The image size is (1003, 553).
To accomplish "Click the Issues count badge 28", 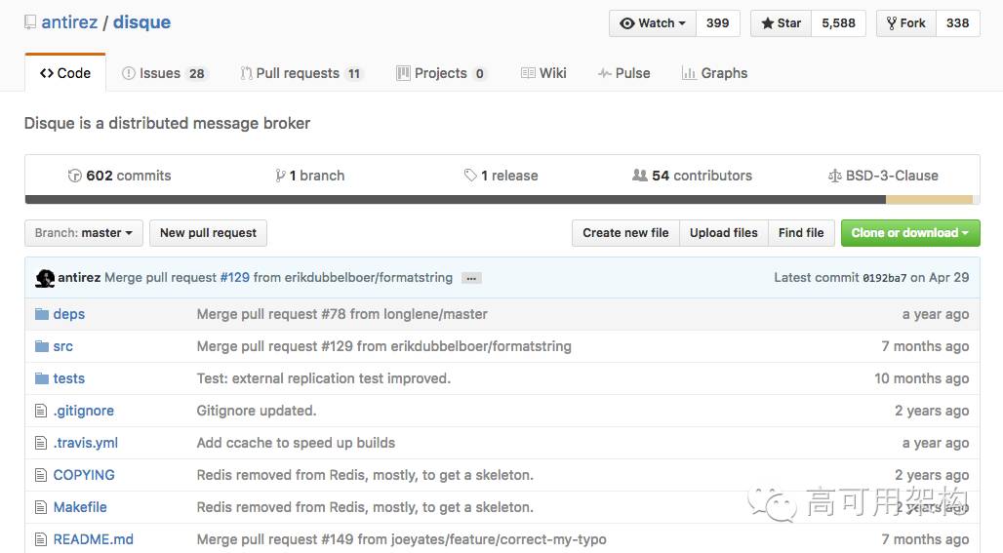I will click(196, 73).
